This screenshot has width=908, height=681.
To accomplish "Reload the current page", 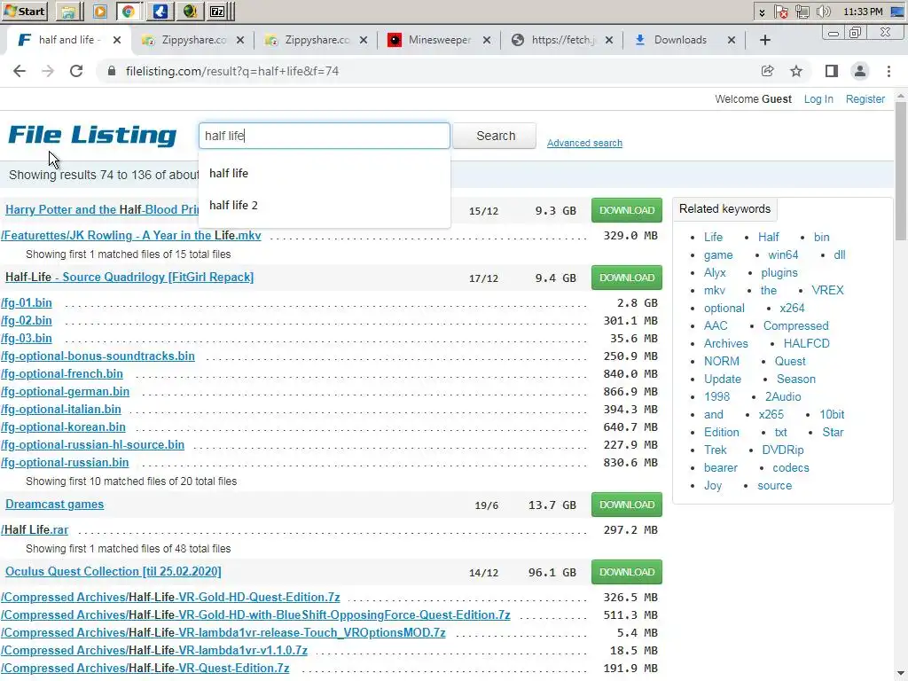I will [x=76, y=71].
